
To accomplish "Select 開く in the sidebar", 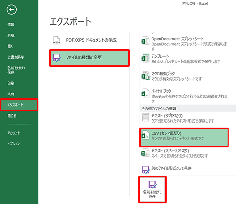I will tap(10, 46).
